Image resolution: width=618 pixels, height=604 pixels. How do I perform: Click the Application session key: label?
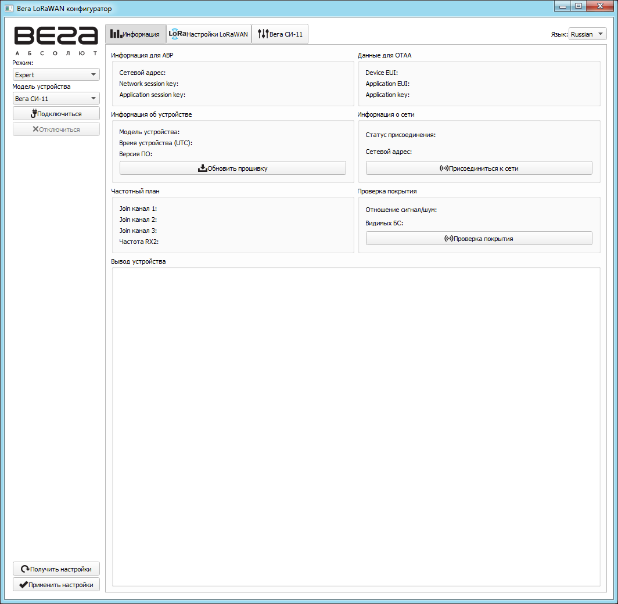[x=152, y=95]
